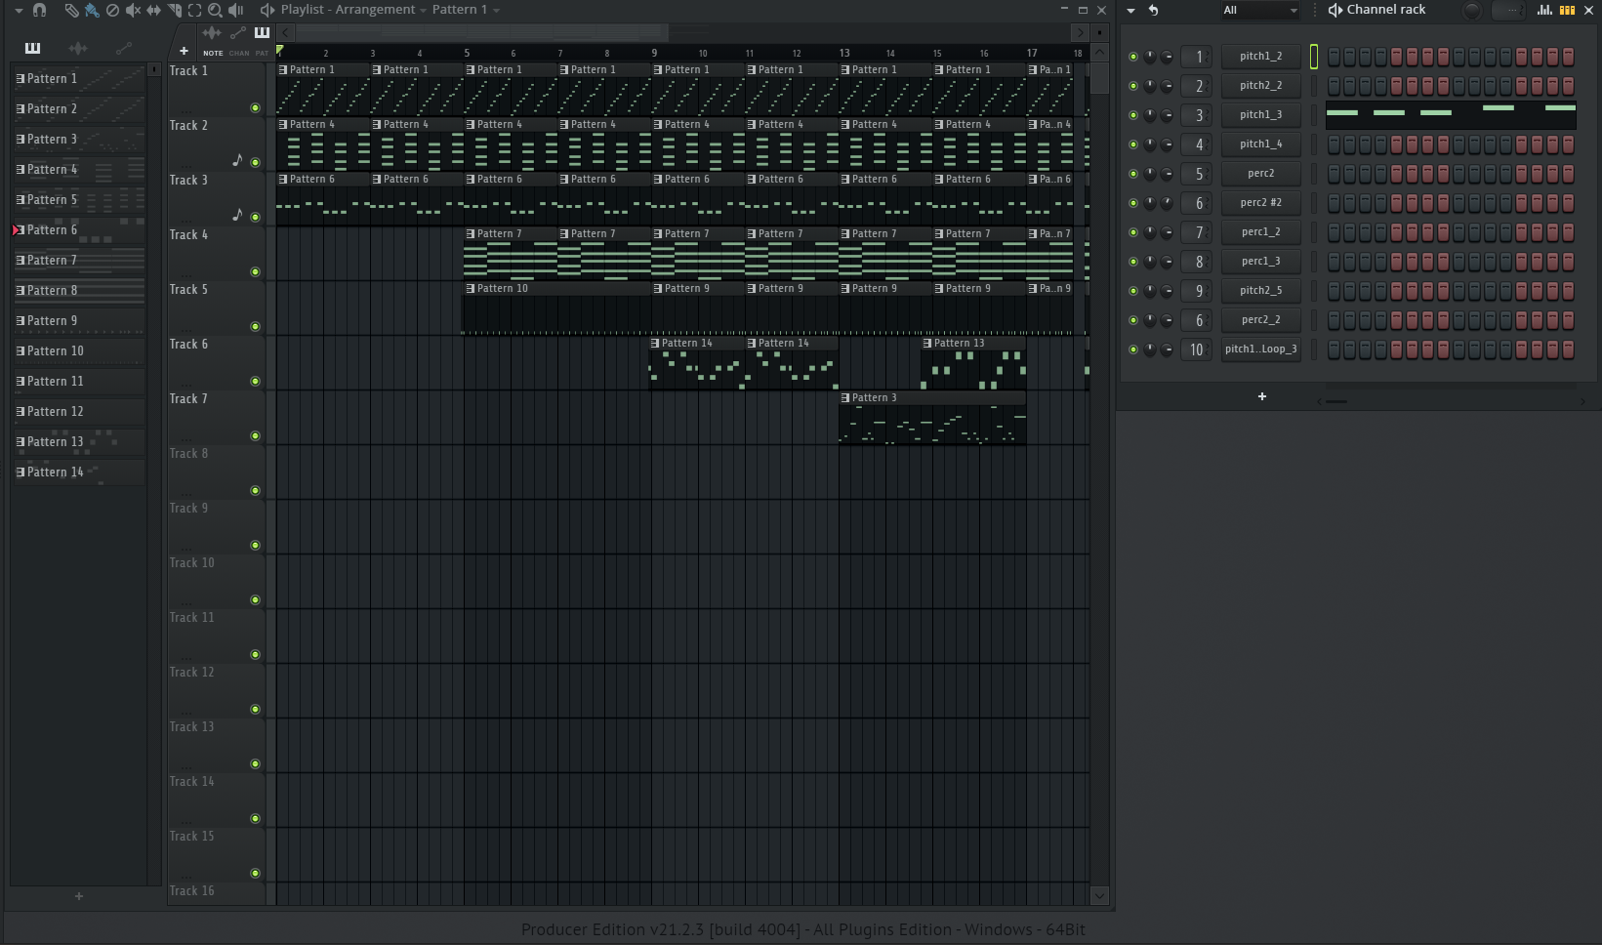1602x945 pixels.
Task: Expand the Pattern 1 selector dropdown
Action: (x=496, y=10)
